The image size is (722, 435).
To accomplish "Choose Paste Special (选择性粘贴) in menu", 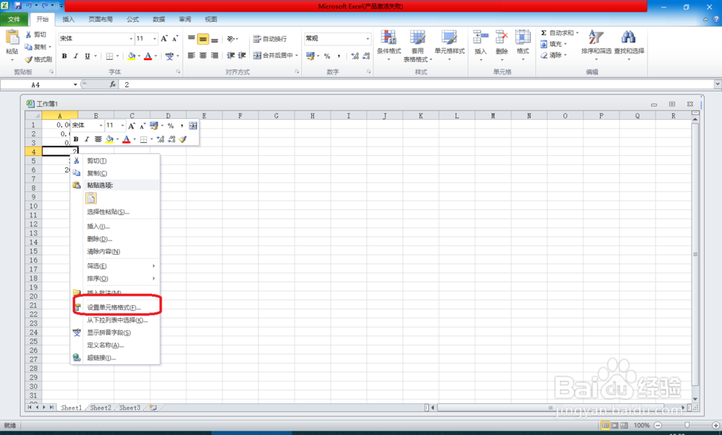I will 115,212.
